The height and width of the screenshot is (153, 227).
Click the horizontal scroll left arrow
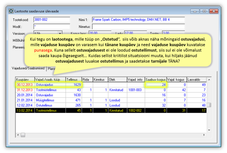(18, 135)
